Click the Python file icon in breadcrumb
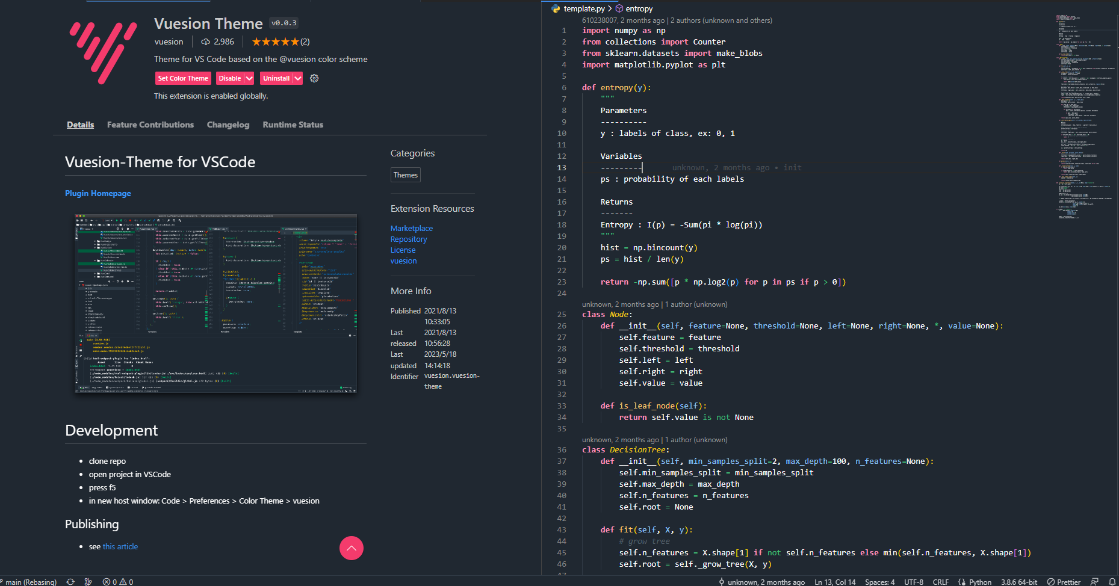 (x=556, y=8)
